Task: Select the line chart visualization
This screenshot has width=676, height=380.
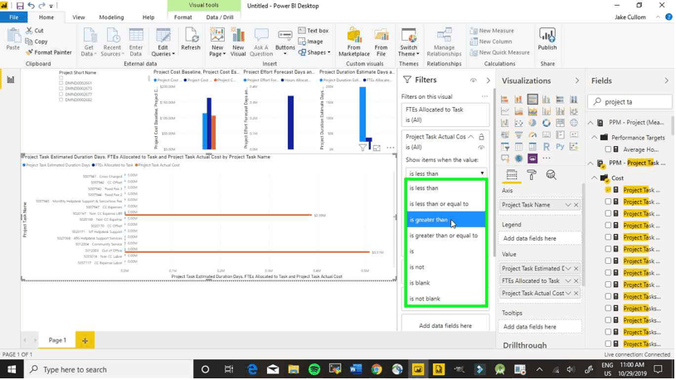Action: 505,111
